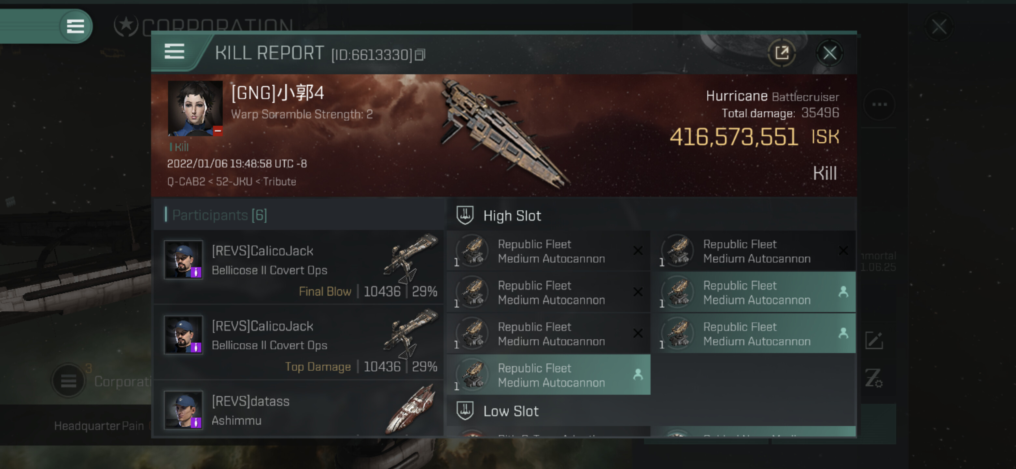Open the Hurricane Battlecruiser ship name link

tap(772, 96)
